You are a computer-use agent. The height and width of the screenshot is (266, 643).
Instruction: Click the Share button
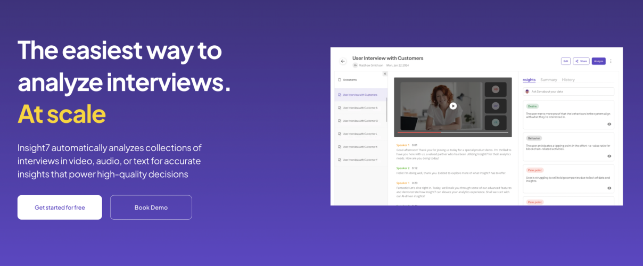click(x=581, y=61)
